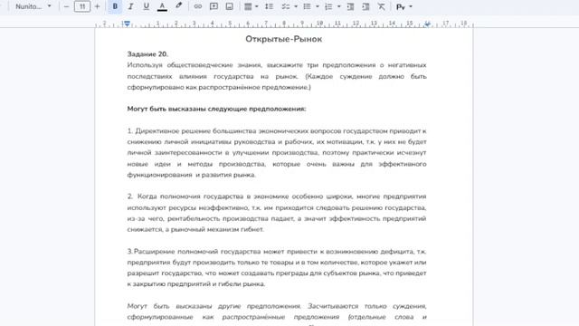This screenshot has width=579, height=326.
Task: Click the bold text "Задание 20."
Action: (x=147, y=54)
